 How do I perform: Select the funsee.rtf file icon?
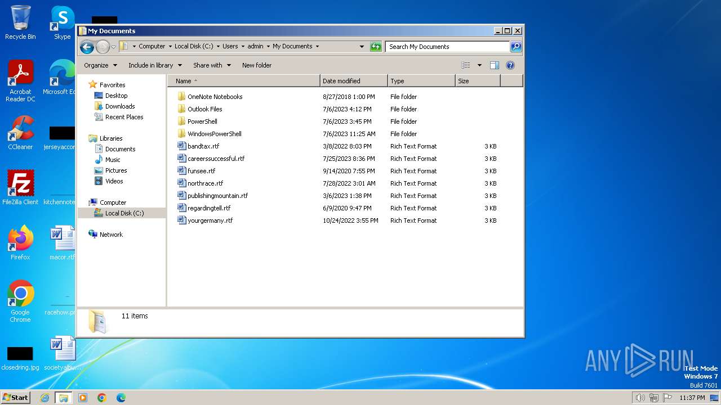click(181, 171)
